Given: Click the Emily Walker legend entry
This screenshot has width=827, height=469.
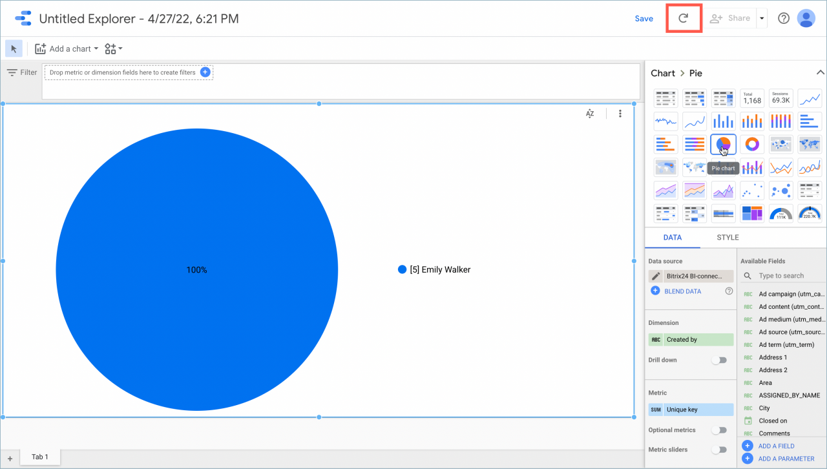Looking at the screenshot, I should coord(434,269).
